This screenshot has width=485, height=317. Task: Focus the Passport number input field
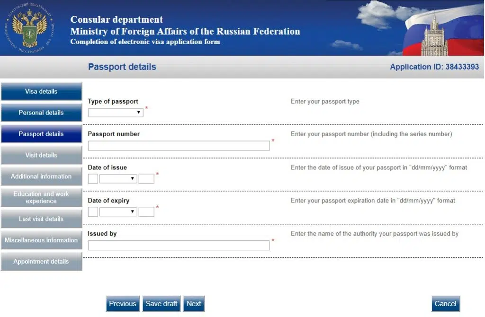pyautogui.click(x=179, y=146)
